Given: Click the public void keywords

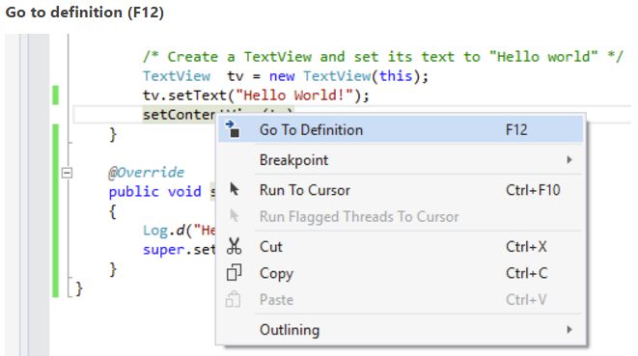Looking at the screenshot, I should click(155, 192).
